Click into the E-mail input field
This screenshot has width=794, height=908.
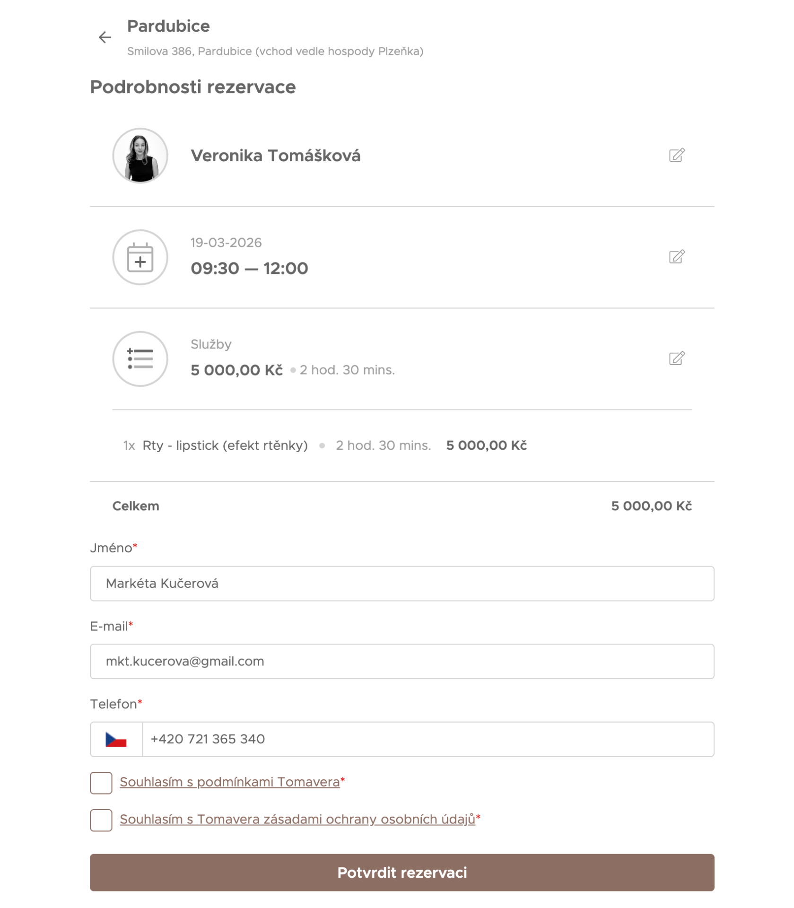click(402, 661)
